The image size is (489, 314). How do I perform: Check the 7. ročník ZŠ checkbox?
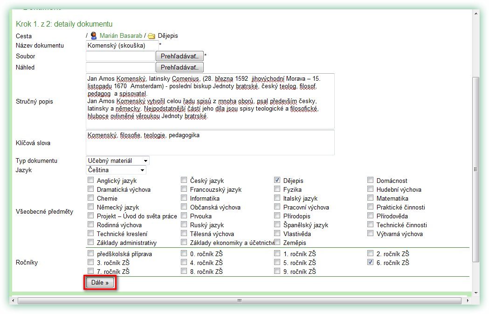[x=90, y=271]
